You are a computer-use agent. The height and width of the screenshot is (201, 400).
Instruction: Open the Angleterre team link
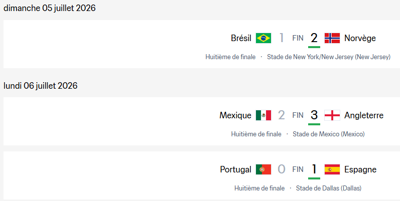coord(364,115)
